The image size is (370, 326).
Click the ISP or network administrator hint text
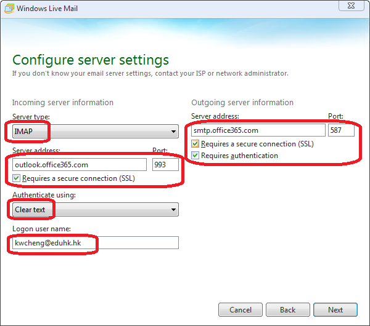coord(150,73)
